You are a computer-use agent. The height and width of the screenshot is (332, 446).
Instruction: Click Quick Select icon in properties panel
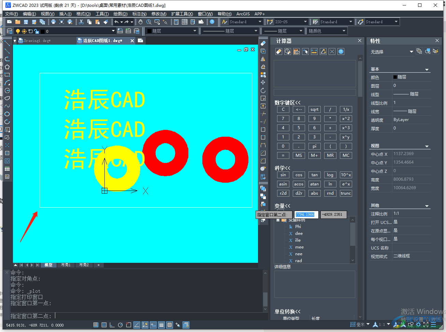click(x=436, y=51)
